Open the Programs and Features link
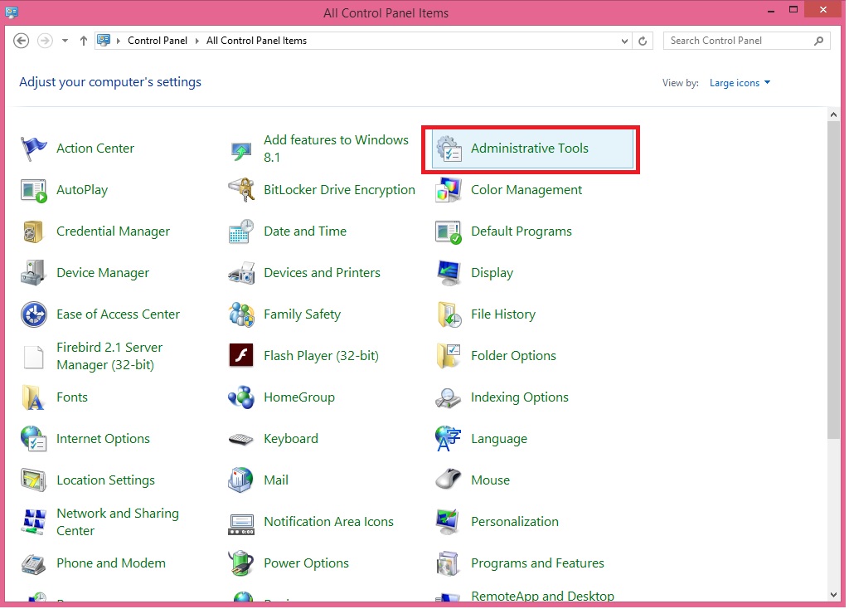849x609 pixels. (537, 563)
